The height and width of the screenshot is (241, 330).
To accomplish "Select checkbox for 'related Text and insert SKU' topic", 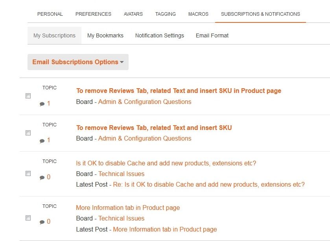I will tap(28, 133).
